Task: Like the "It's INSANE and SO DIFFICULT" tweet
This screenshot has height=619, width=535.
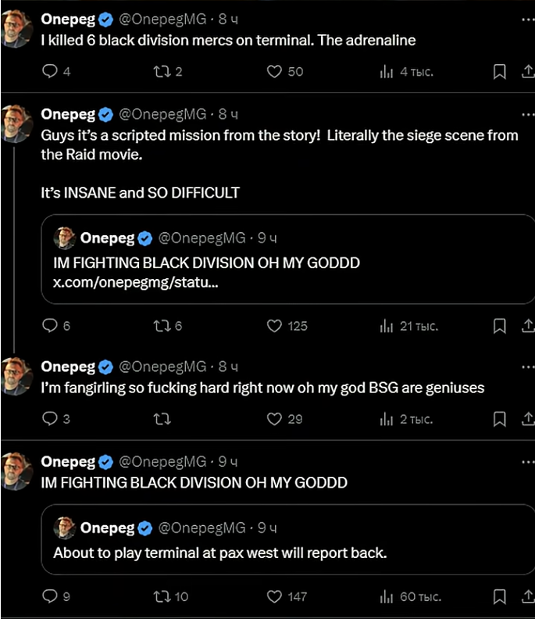Action: (x=274, y=326)
